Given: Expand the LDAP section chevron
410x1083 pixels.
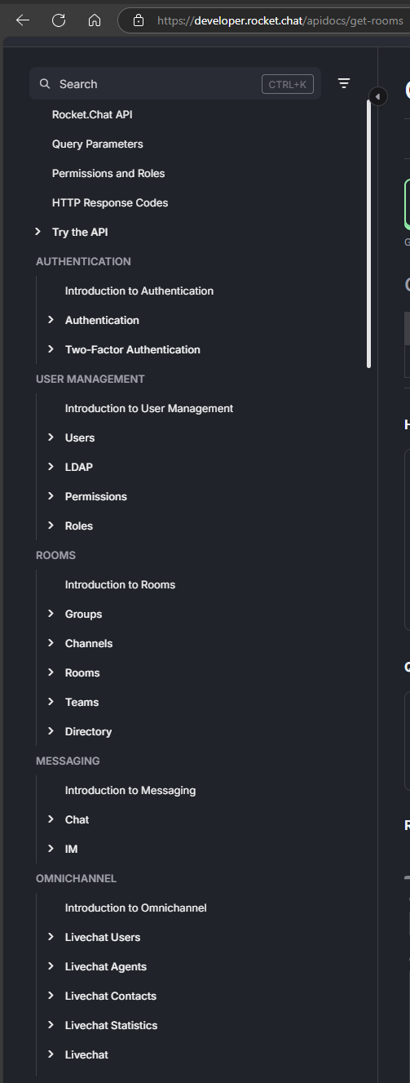Looking at the screenshot, I should [51, 467].
